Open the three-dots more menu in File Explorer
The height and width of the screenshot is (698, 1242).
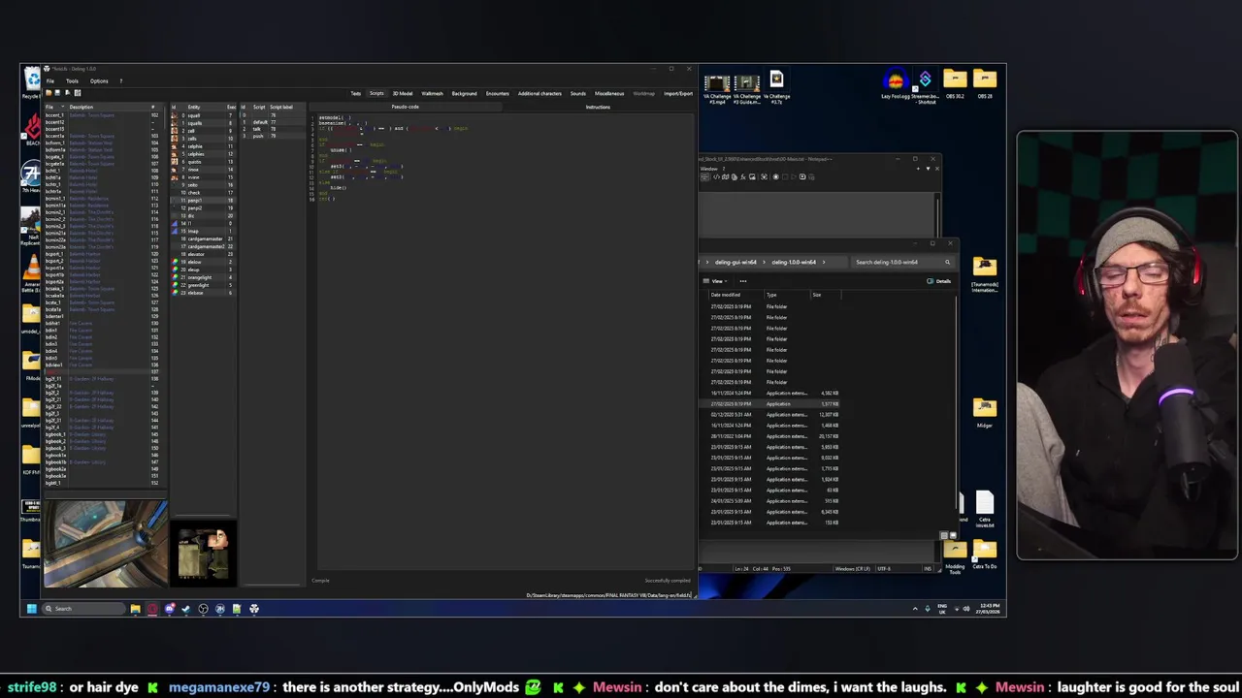pyautogui.click(x=743, y=281)
